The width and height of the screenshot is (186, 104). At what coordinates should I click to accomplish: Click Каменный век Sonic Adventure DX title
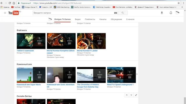point(61,86)
